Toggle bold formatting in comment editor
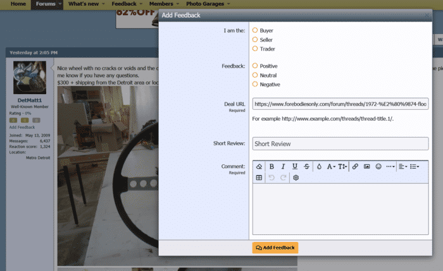 click(271, 166)
